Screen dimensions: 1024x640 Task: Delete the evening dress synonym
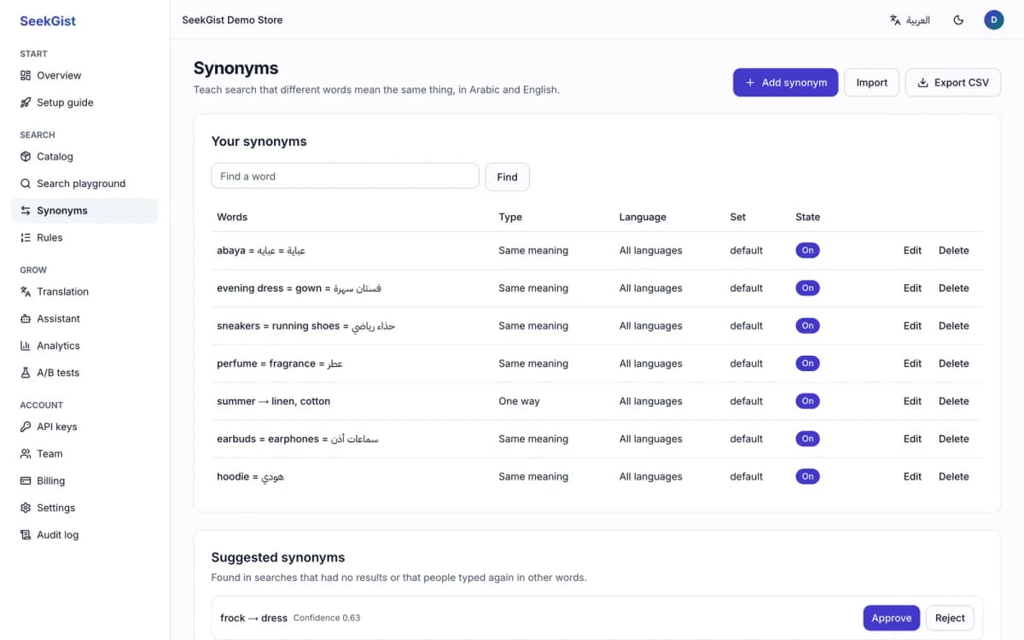click(953, 288)
